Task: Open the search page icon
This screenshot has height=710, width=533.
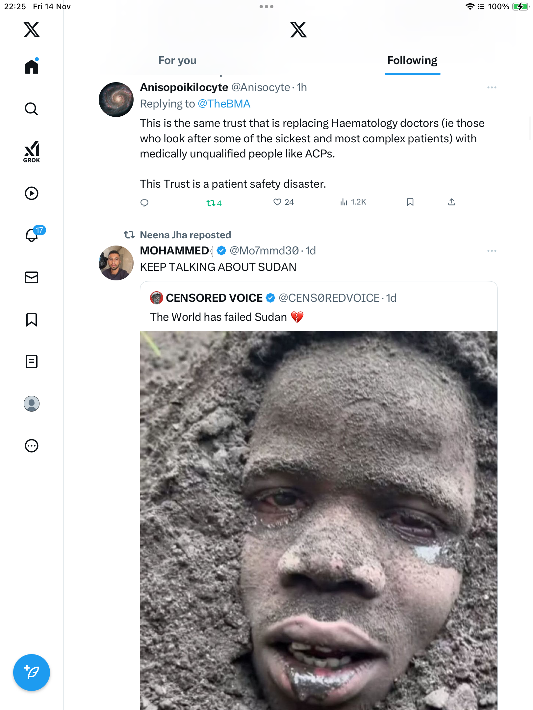Action: tap(32, 109)
